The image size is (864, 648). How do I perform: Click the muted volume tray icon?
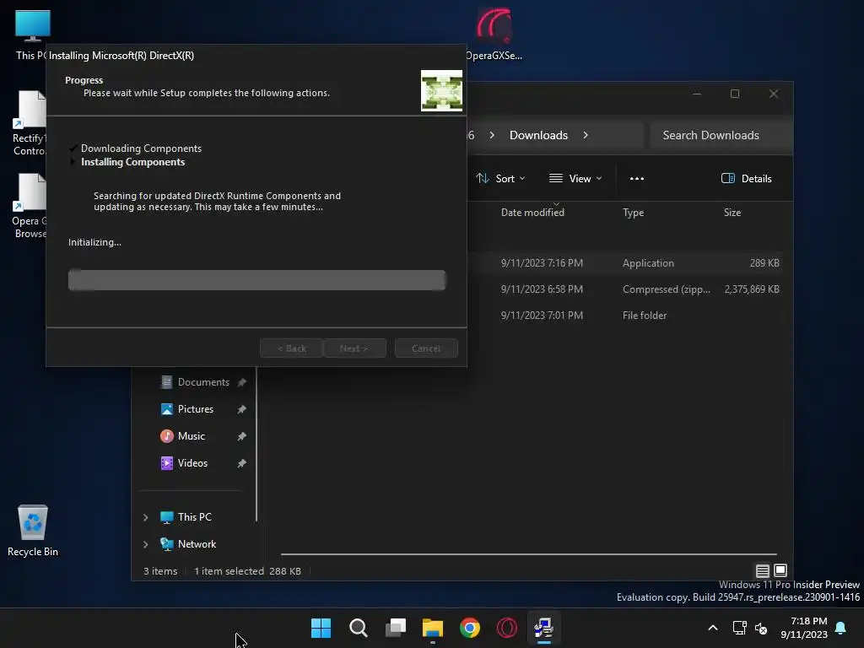761,628
